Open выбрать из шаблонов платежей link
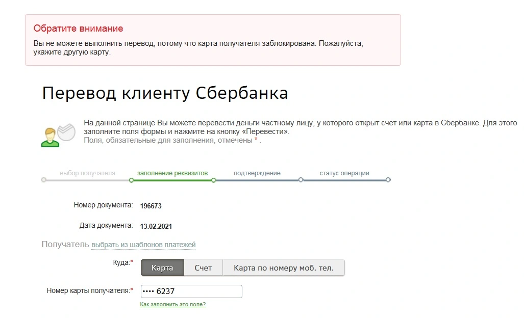 [143, 245]
